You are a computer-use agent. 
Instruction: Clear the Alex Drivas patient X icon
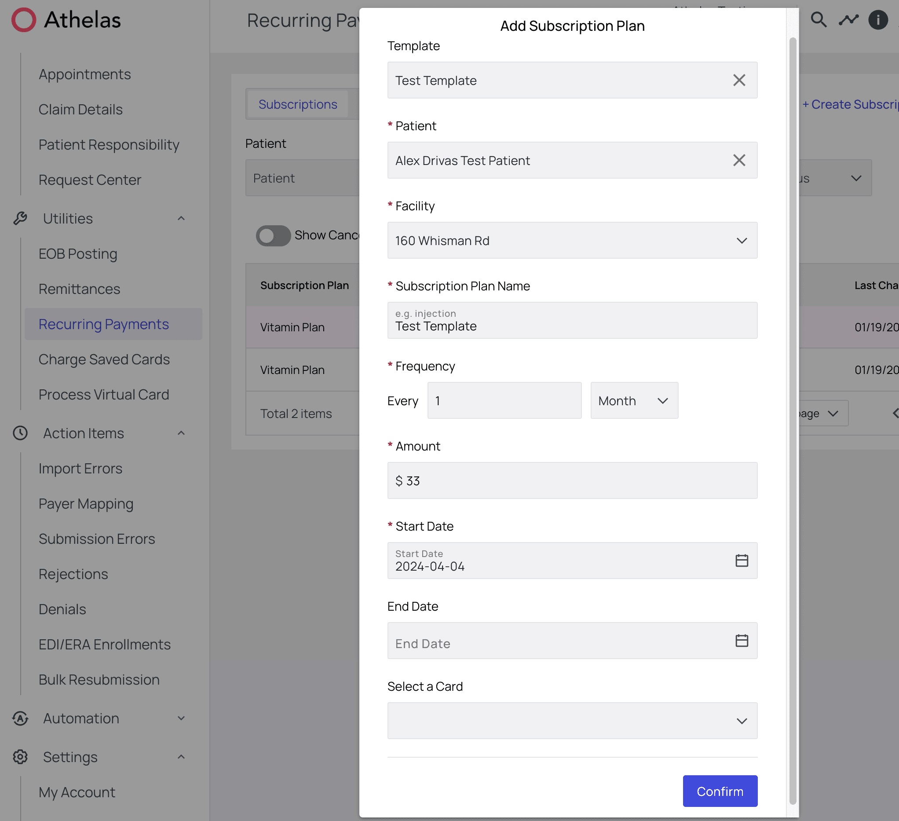[x=739, y=160]
